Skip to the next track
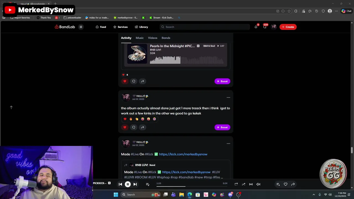 [x=135, y=184]
